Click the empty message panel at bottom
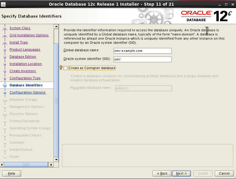Image resolution: width=236 pixels, height=179 pixels. tap(147, 156)
